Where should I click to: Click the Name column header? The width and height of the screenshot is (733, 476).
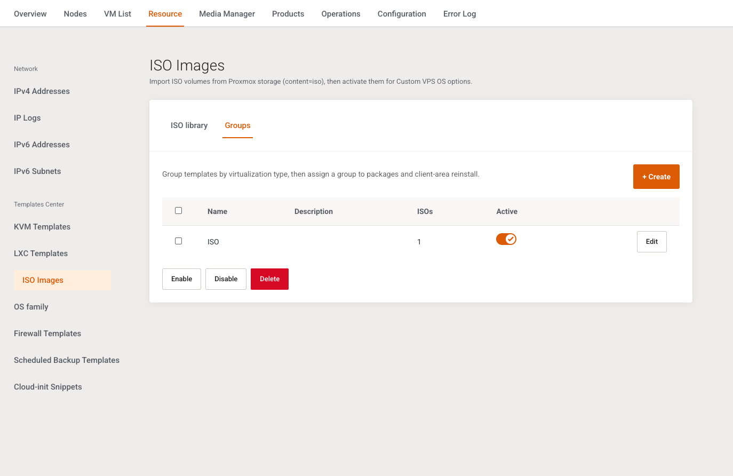(217, 211)
